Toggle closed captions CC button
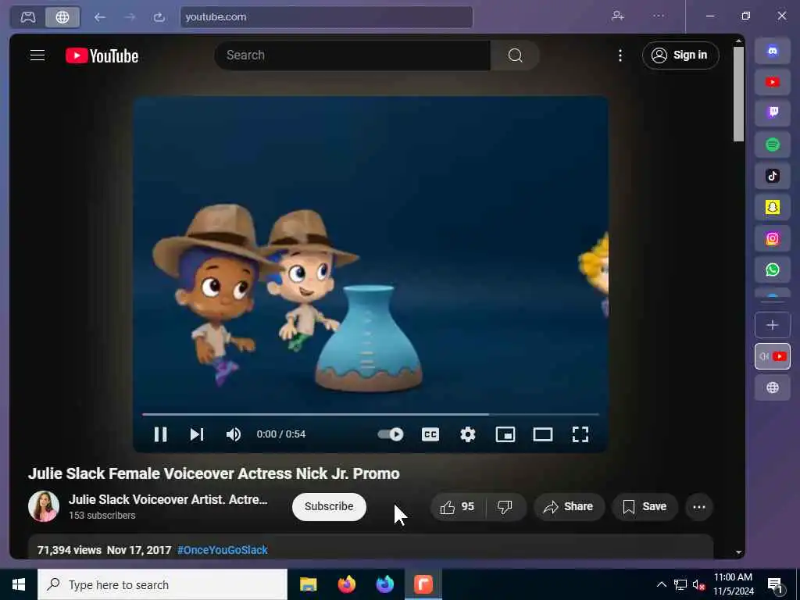 (x=430, y=434)
